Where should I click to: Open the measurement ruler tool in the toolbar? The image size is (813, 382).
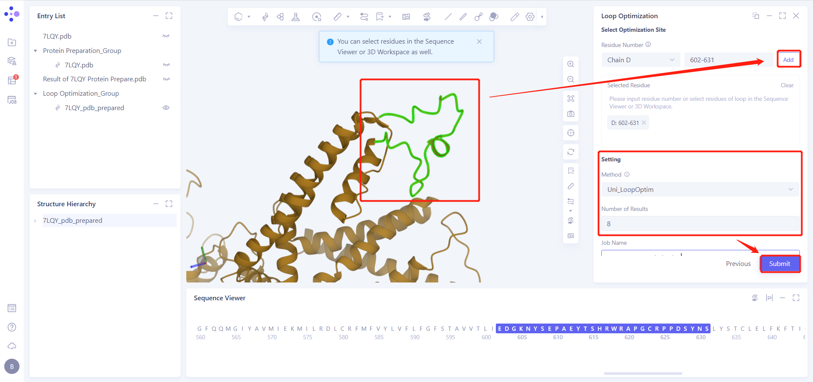click(x=338, y=17)
